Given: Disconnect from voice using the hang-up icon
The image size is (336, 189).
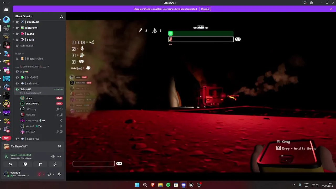Looking at the screenshot, I should pos(59,156).
